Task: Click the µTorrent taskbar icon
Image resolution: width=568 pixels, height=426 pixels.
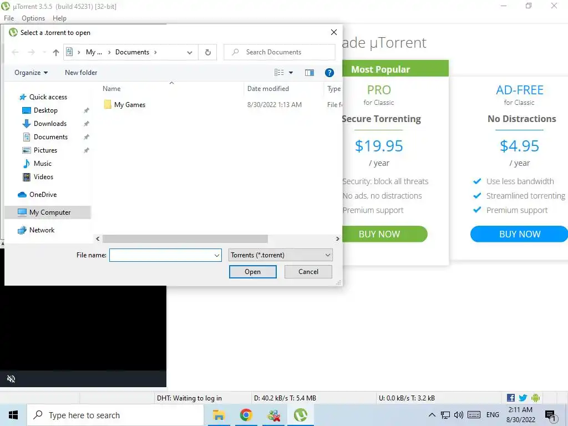Action: point(300,415)
